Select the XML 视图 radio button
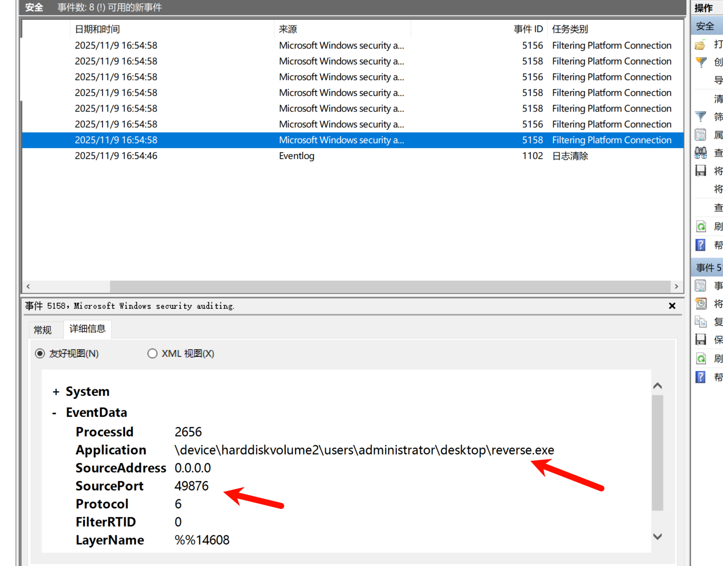Viewport: 723px width, 566px height. coord(153,354)
